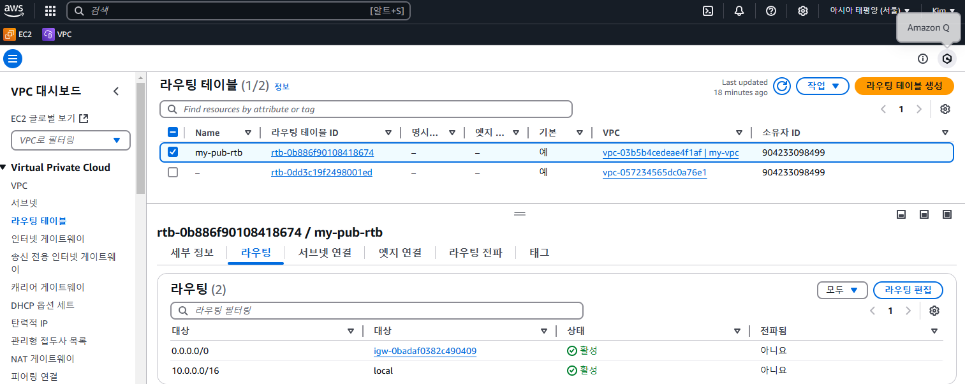This screenshot has height=384, width=965.
Task: Switch to the 세부 정보 tab
Action: 192,253
